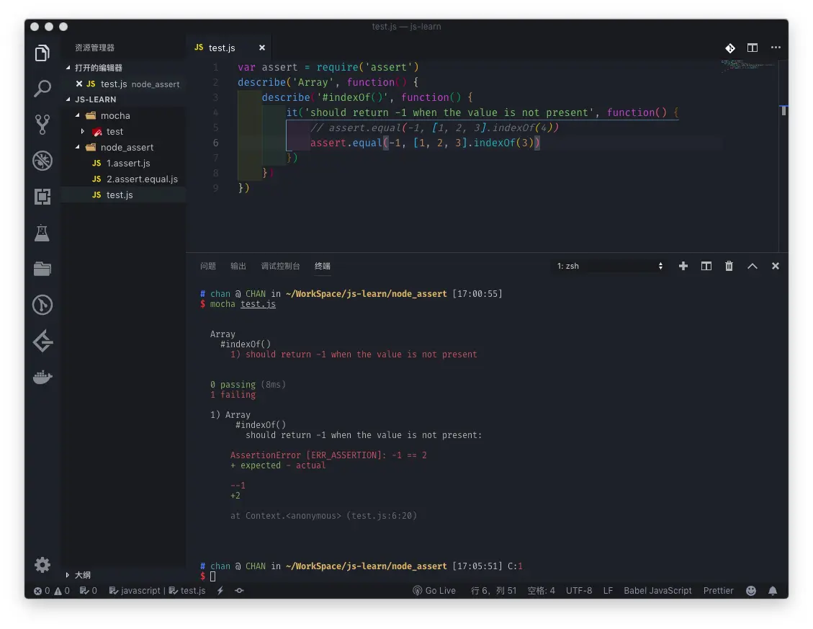The image size is (813, 629).
Task: Open the 1: zsh terminal selector dropdown
Action: 610,266
